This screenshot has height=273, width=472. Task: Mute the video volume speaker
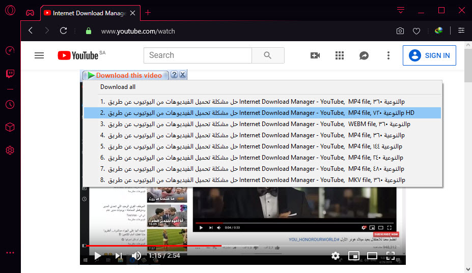point(136,256)
